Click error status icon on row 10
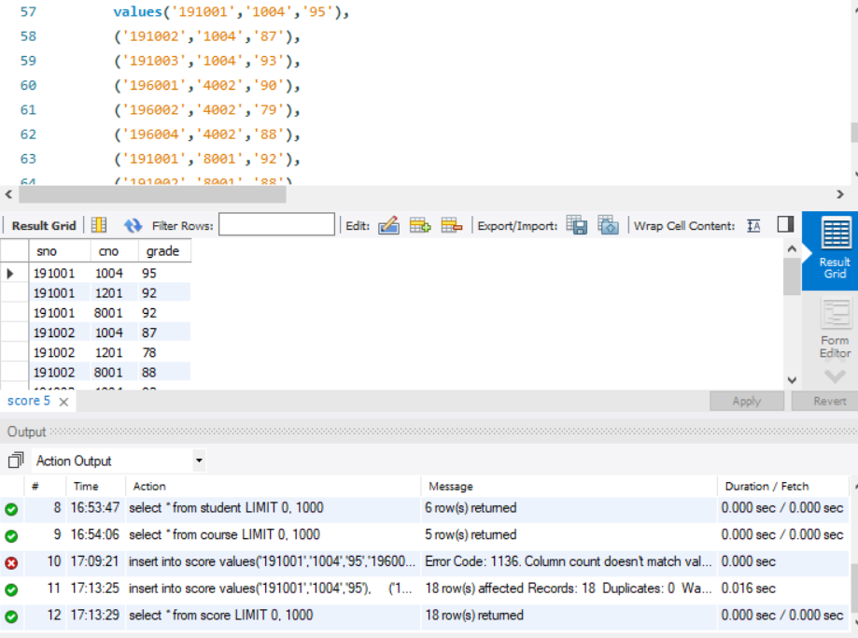858x638 pixels. point(11,562)
